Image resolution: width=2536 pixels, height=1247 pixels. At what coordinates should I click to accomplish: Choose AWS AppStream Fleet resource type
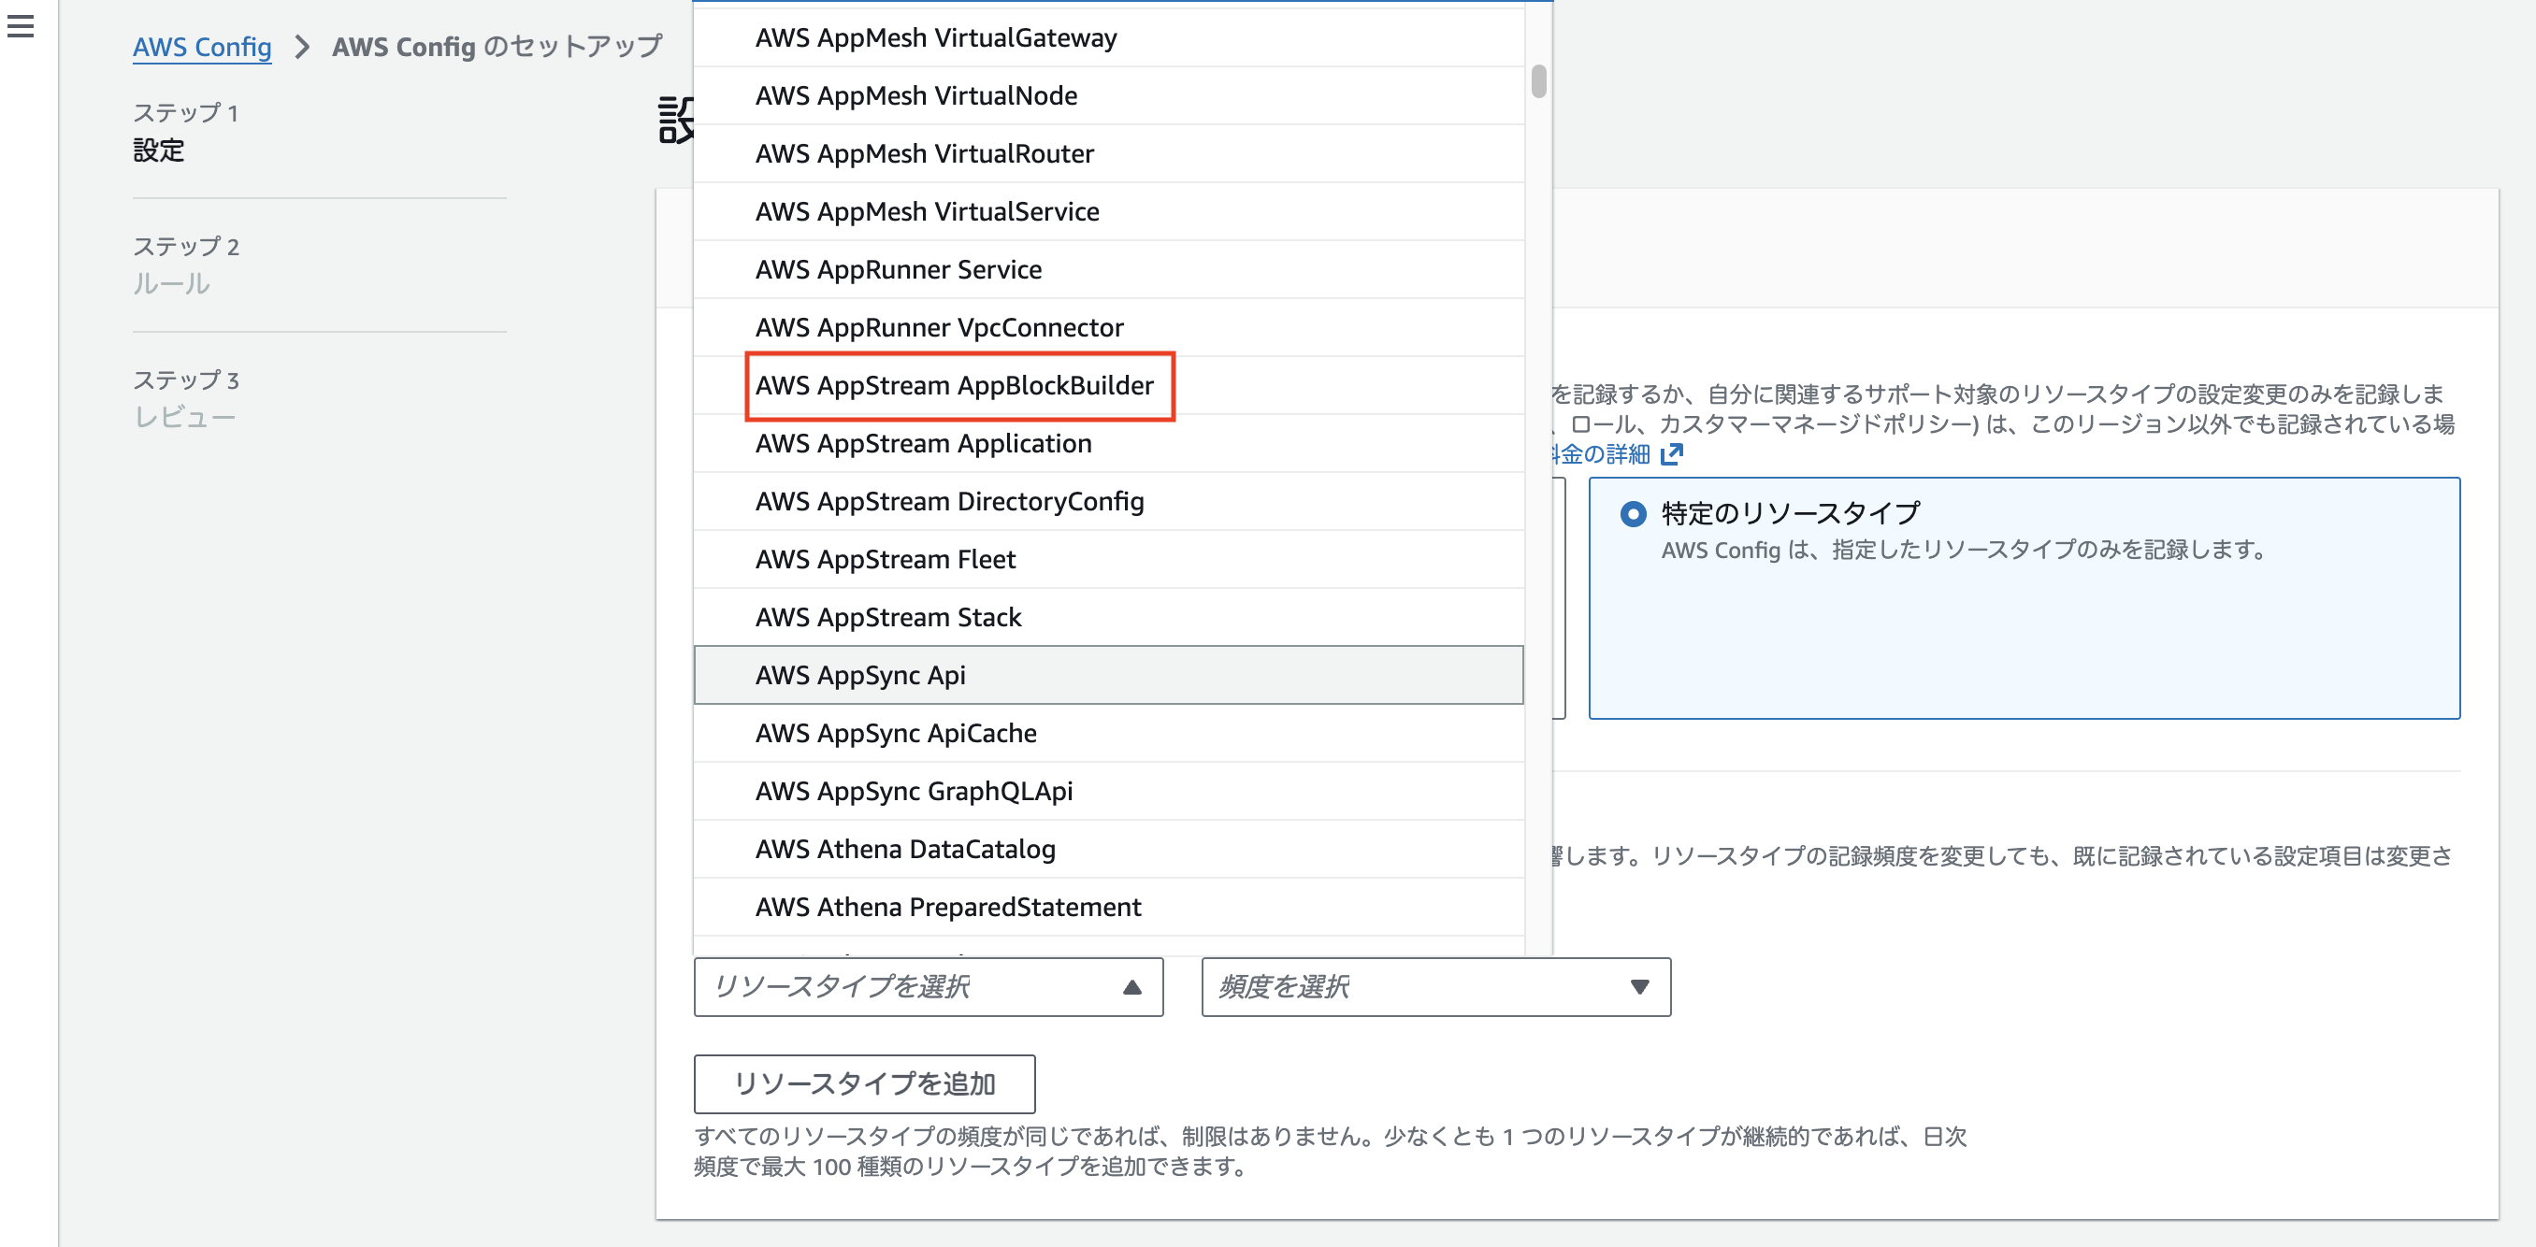(885, 558)
